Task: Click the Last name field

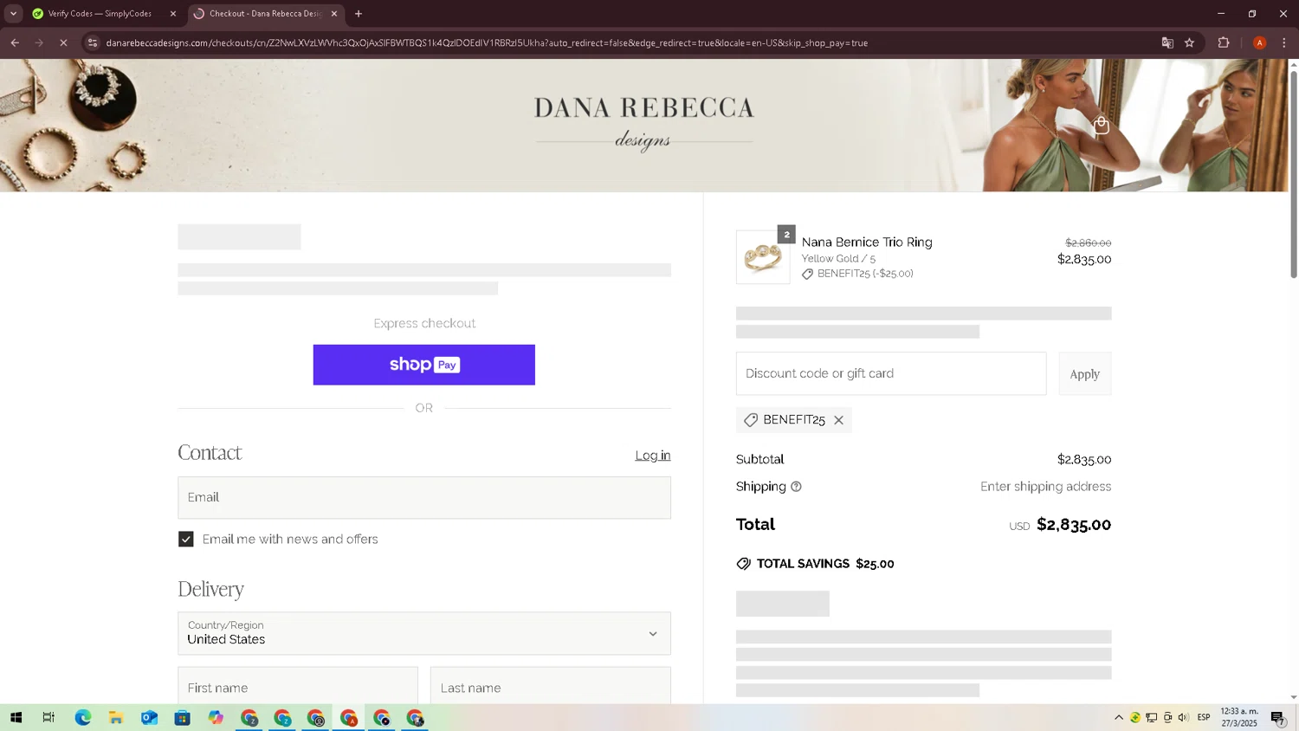Action: point(551,687)
